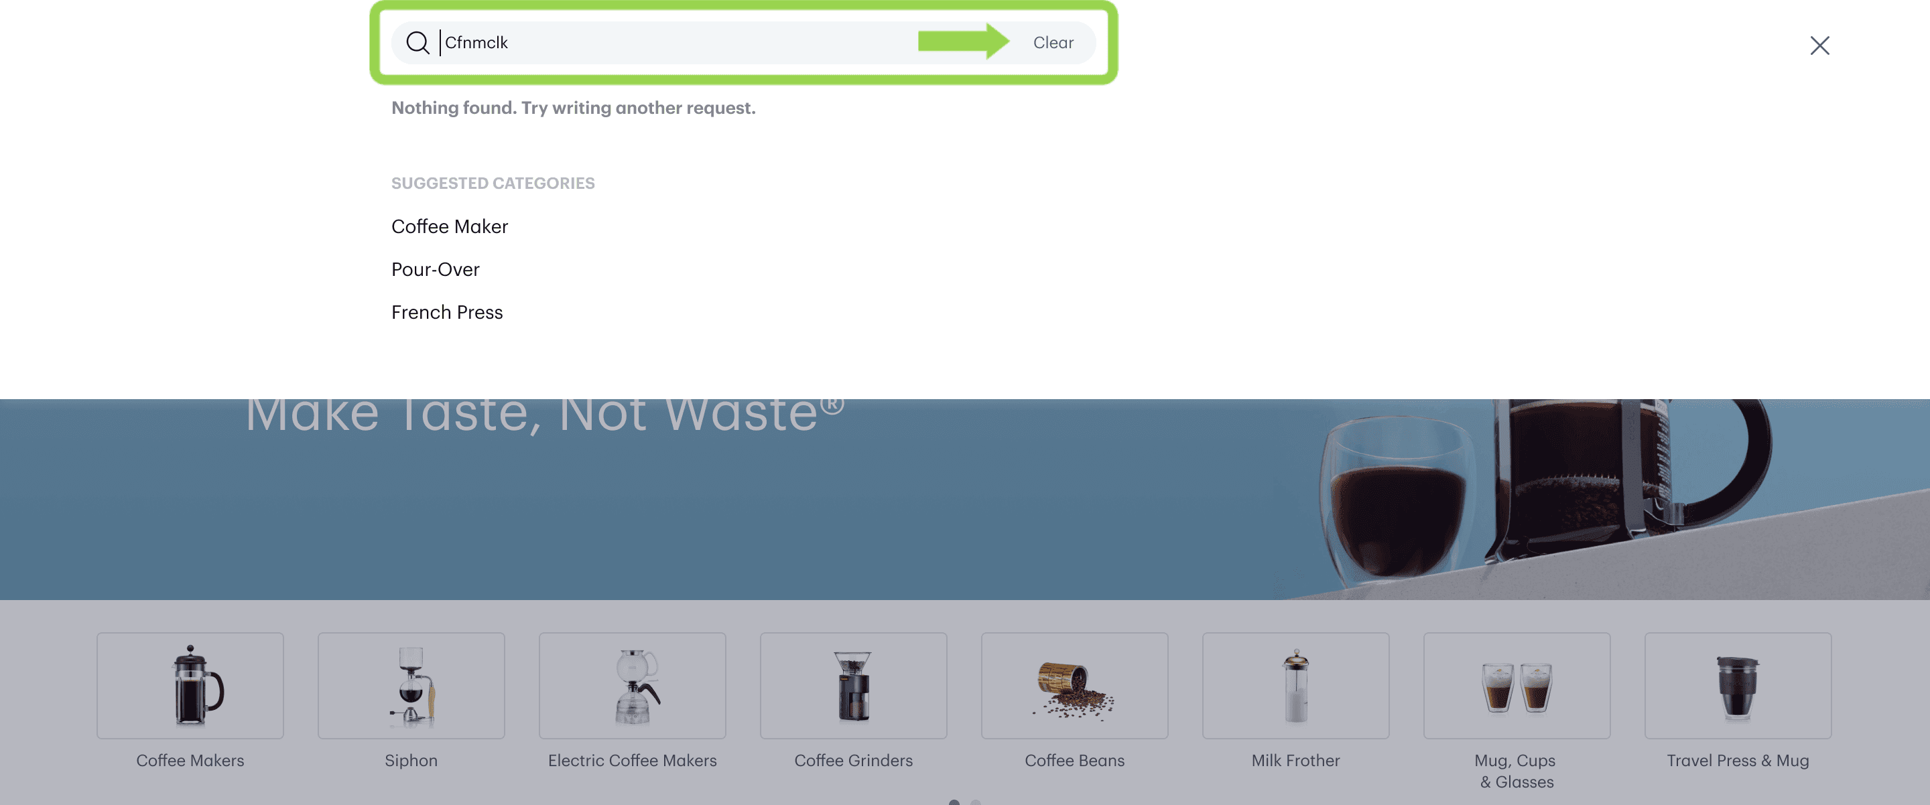
Task: Click the French Press suggested category
Action: pos(447,311)
